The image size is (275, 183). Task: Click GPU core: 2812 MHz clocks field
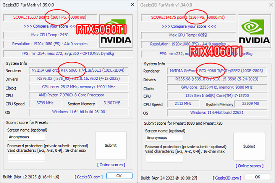[x=79, y=87]
